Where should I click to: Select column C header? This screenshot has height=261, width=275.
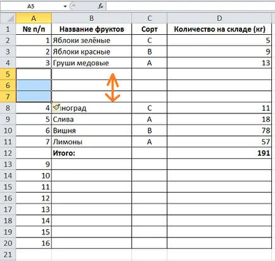pos(150,18)
